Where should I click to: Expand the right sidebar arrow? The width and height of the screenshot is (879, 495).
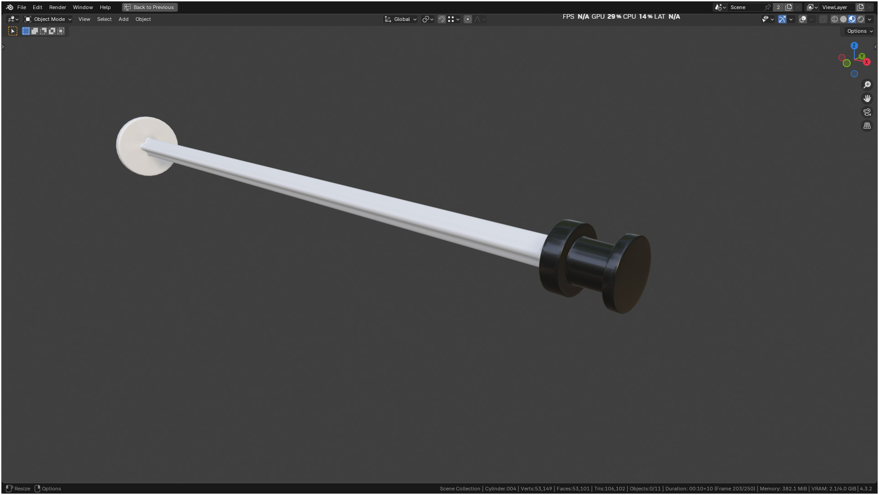(x=875, y=46)
